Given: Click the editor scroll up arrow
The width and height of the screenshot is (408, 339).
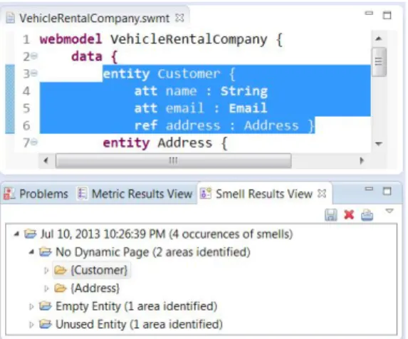Looking at the screenshot, I should click(379, 39).
